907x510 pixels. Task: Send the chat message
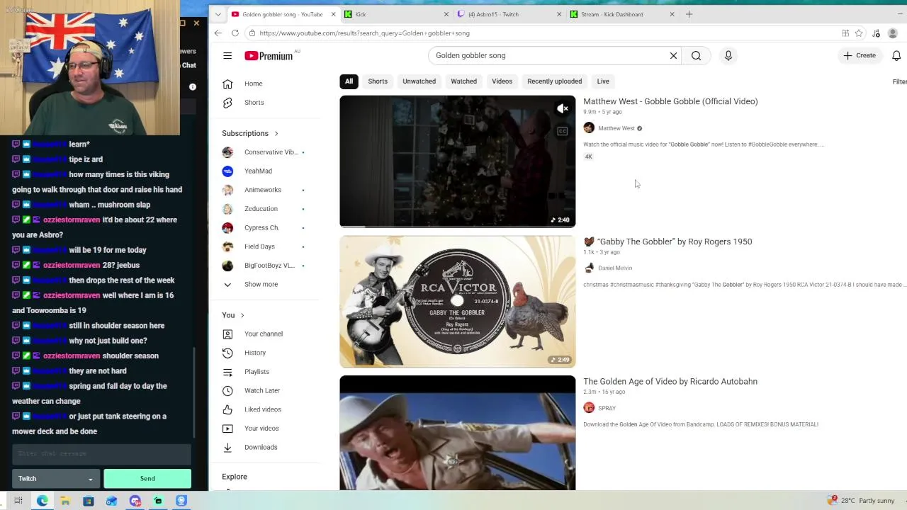tap(147, 479)
